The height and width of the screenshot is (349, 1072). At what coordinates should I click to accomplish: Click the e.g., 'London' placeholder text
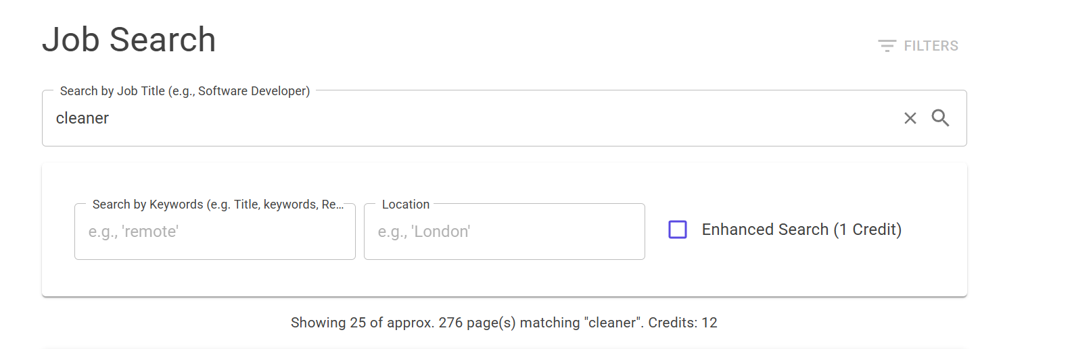pyautogui.click(x=424, y=232)
